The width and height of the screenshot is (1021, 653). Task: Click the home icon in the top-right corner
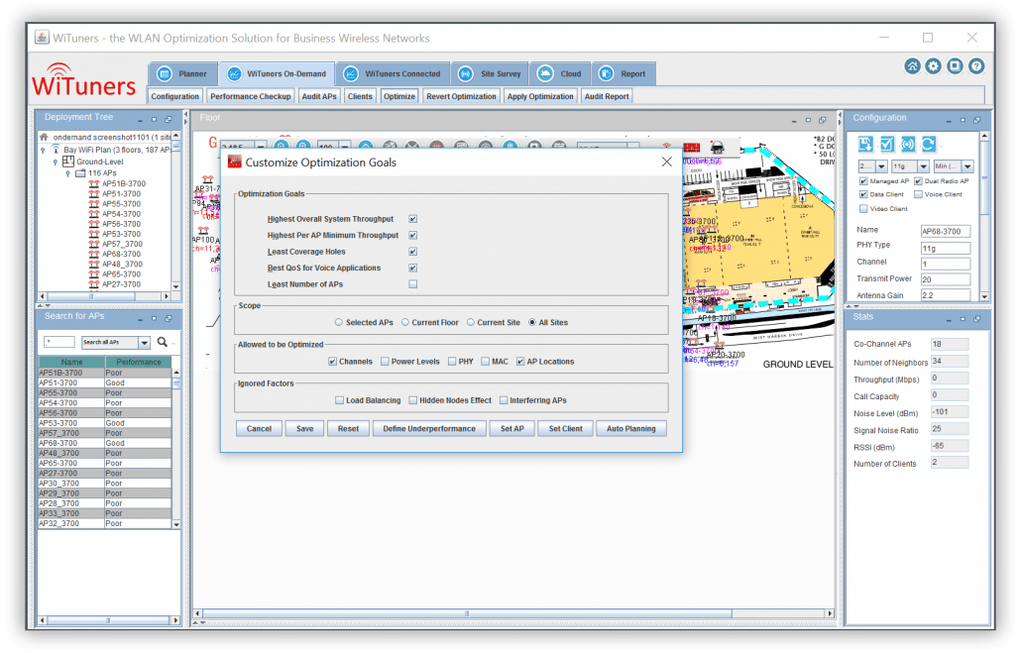click(x=912, y=66)
